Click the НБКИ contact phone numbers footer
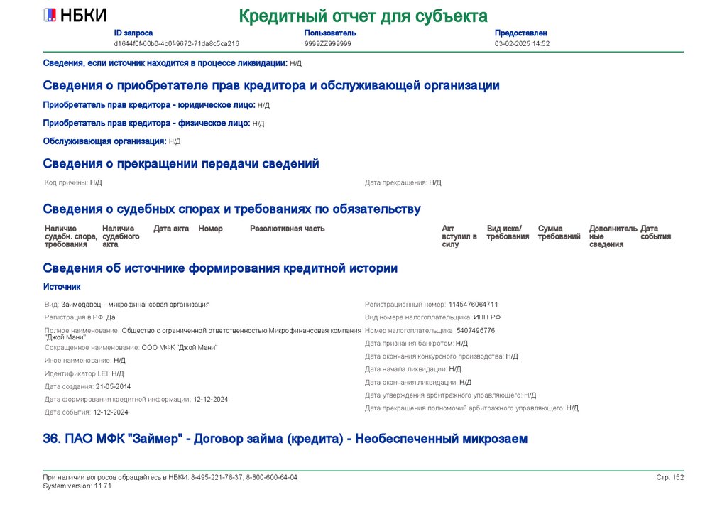727x514 pixels. (170, 477)
